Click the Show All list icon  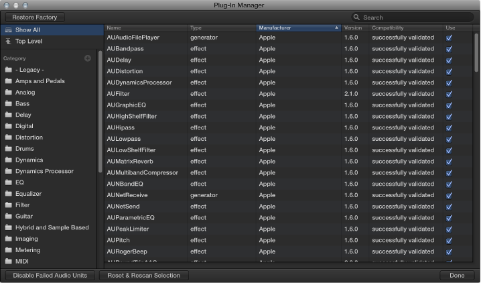9,30
